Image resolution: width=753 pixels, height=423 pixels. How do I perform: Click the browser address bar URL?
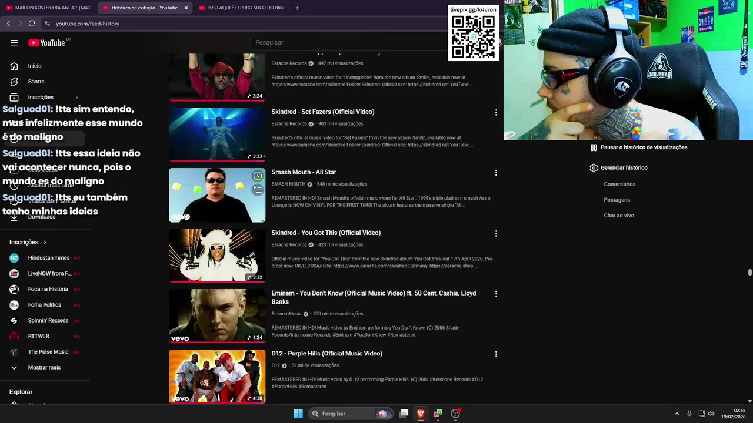(88, 23)
